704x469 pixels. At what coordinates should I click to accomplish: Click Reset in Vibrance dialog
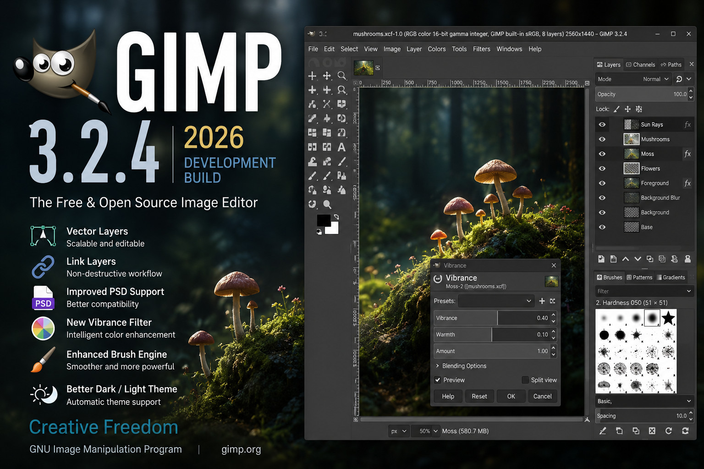[479, 396]
